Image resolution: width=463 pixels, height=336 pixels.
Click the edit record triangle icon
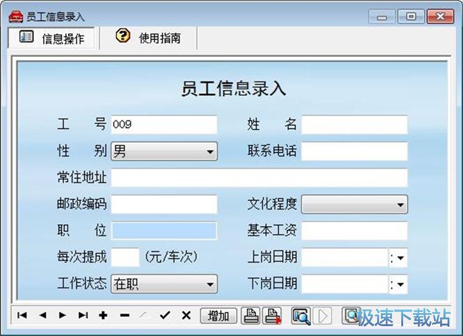144,316
